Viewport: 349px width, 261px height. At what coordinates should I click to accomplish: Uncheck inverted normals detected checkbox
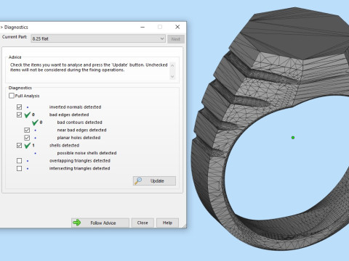[x=19, y=107]
